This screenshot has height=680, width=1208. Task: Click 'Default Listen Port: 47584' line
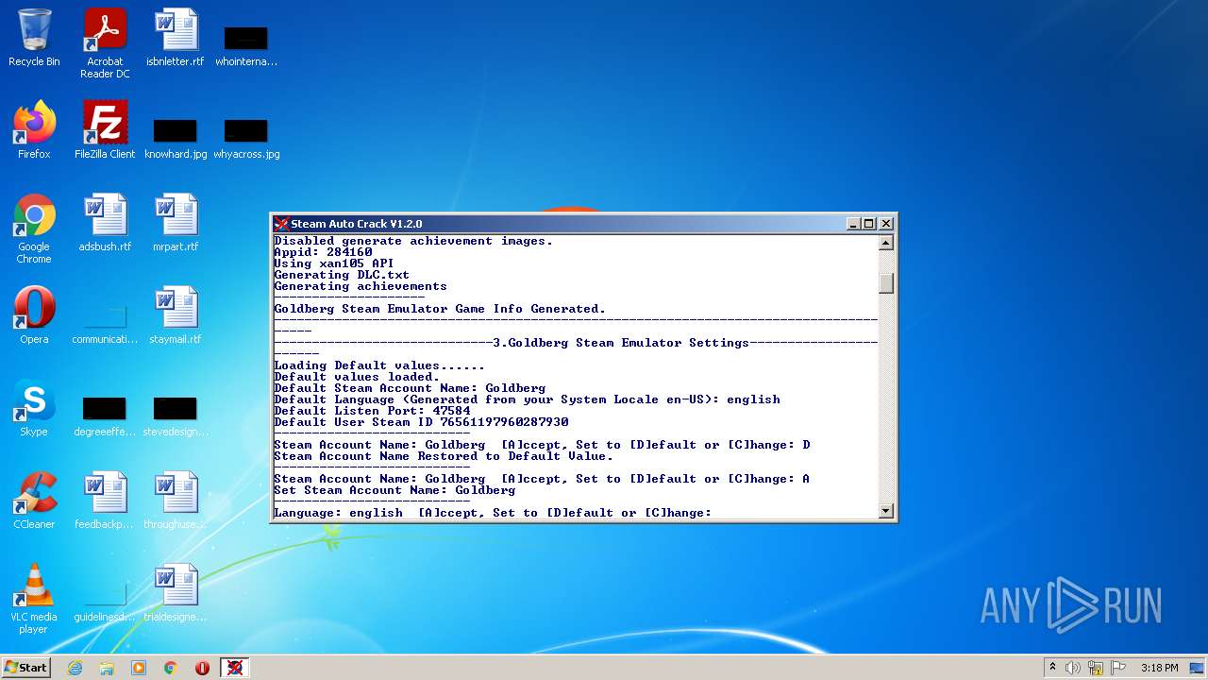(x=372, y=411)
